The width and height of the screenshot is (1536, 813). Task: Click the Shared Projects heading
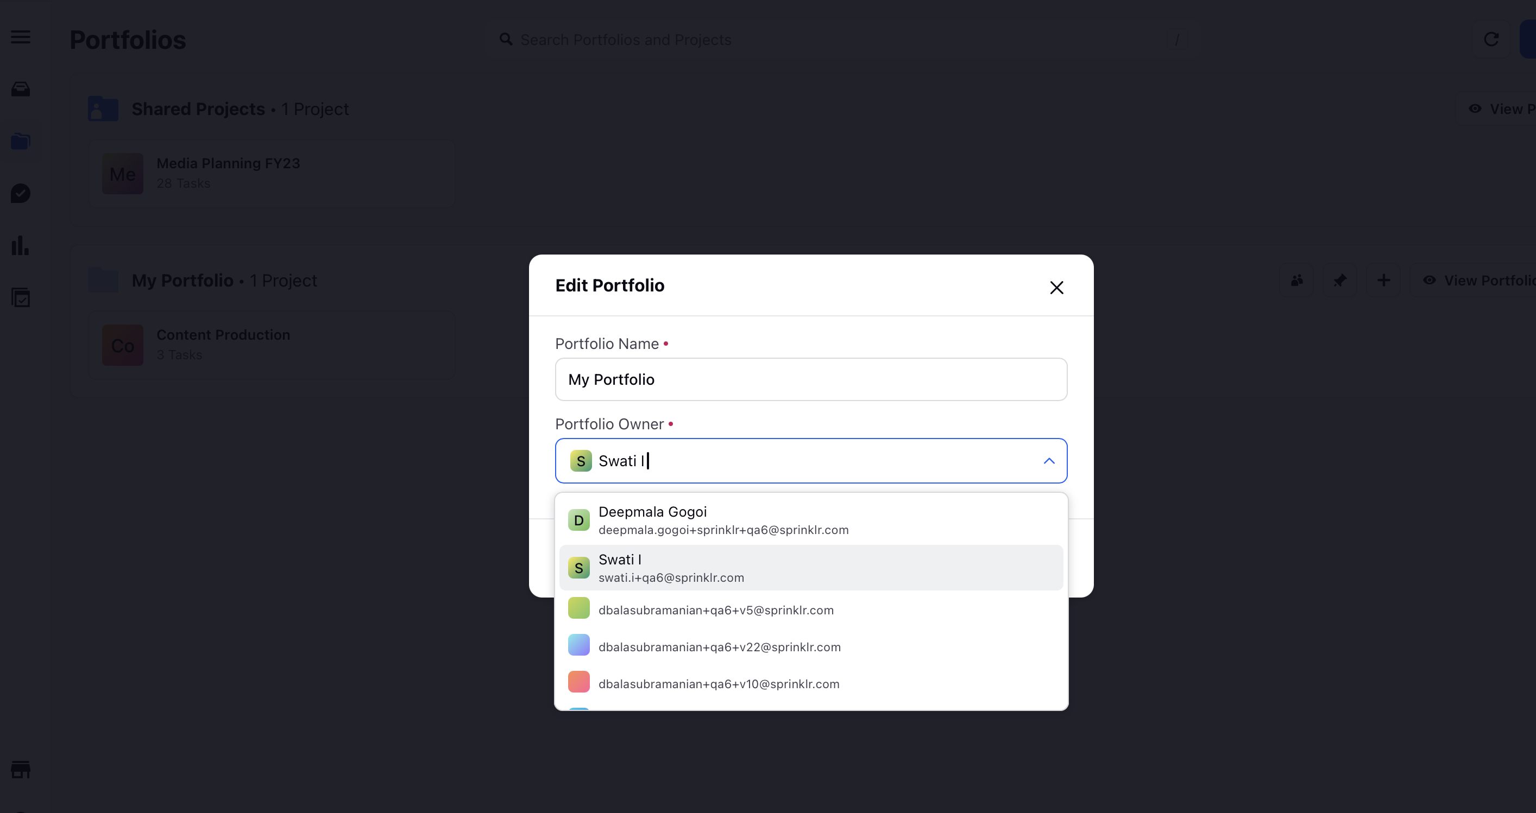click(199, 109)
